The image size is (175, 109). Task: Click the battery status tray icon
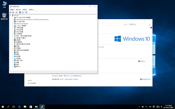tap(143, 107)
